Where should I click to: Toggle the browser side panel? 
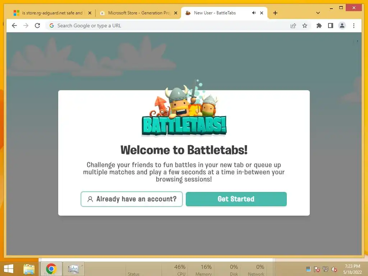pyautogui.click(x=331, y=26)
